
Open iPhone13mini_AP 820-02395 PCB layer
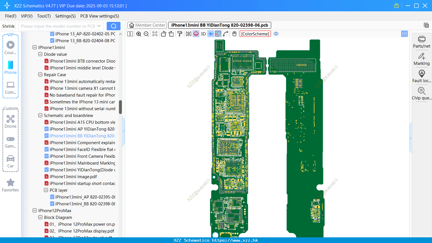[83, 197]
